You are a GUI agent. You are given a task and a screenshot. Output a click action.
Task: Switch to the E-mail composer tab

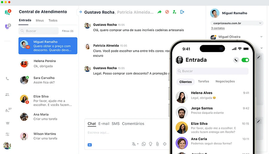[104, 124]
